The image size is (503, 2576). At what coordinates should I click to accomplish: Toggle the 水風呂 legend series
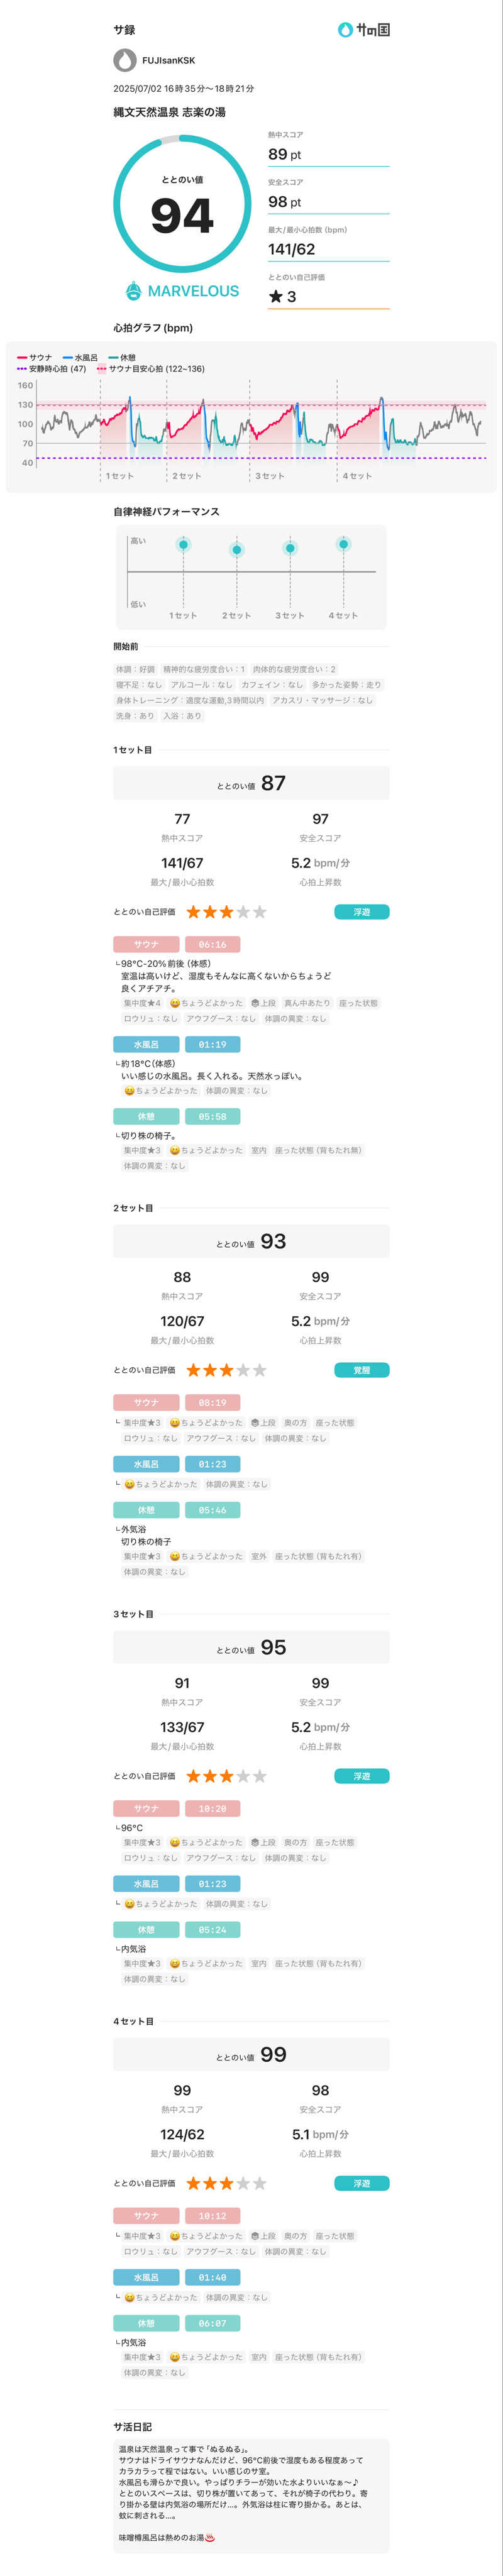80,357
